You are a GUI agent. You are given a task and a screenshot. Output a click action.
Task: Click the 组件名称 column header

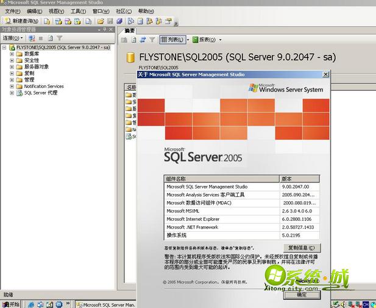(222, 179)
